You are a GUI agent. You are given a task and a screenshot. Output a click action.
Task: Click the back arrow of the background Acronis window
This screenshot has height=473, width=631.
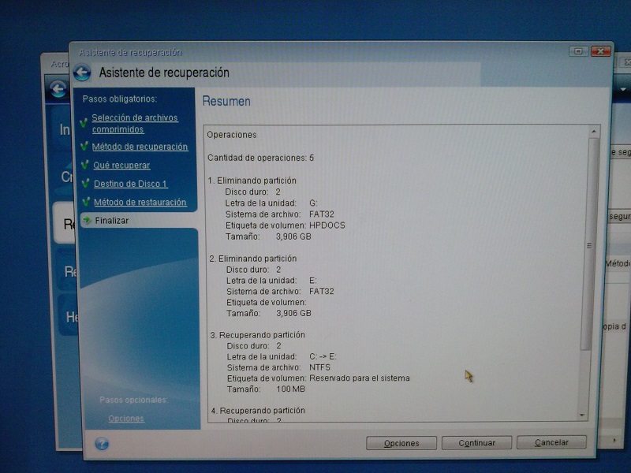[x=58, y=89]
